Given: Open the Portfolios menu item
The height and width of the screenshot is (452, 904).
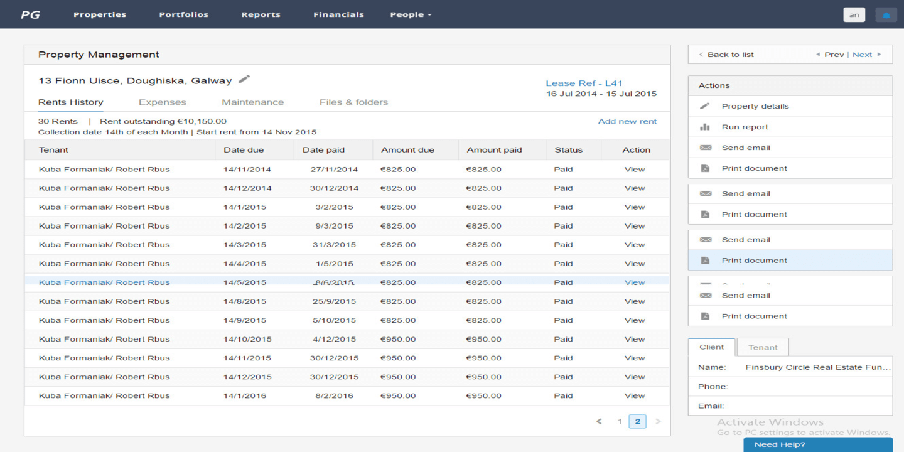Looking at the screenshot, I should (183, 14).
